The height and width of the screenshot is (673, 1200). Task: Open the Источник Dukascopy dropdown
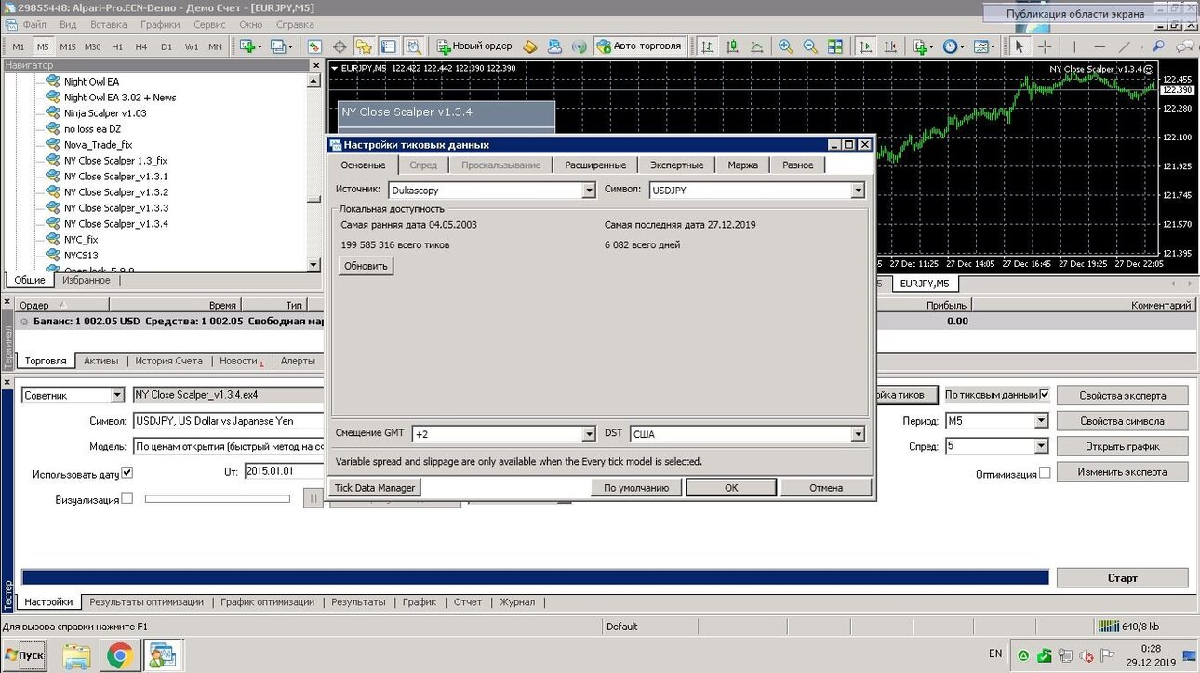pos(491,190)
